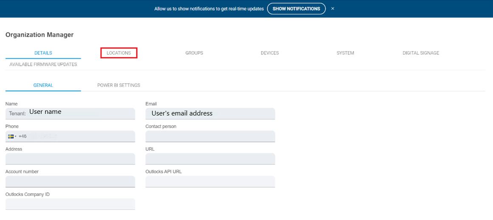Click the Contact person field
Image resolution: width=493 pixels, height=220 pixels.
pos(210,136)
